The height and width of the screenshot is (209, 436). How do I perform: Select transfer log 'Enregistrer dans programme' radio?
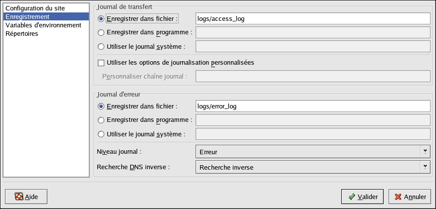tap(101, 32)
